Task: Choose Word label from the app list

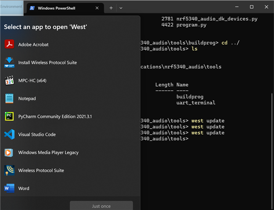Action: coord(24,189)
